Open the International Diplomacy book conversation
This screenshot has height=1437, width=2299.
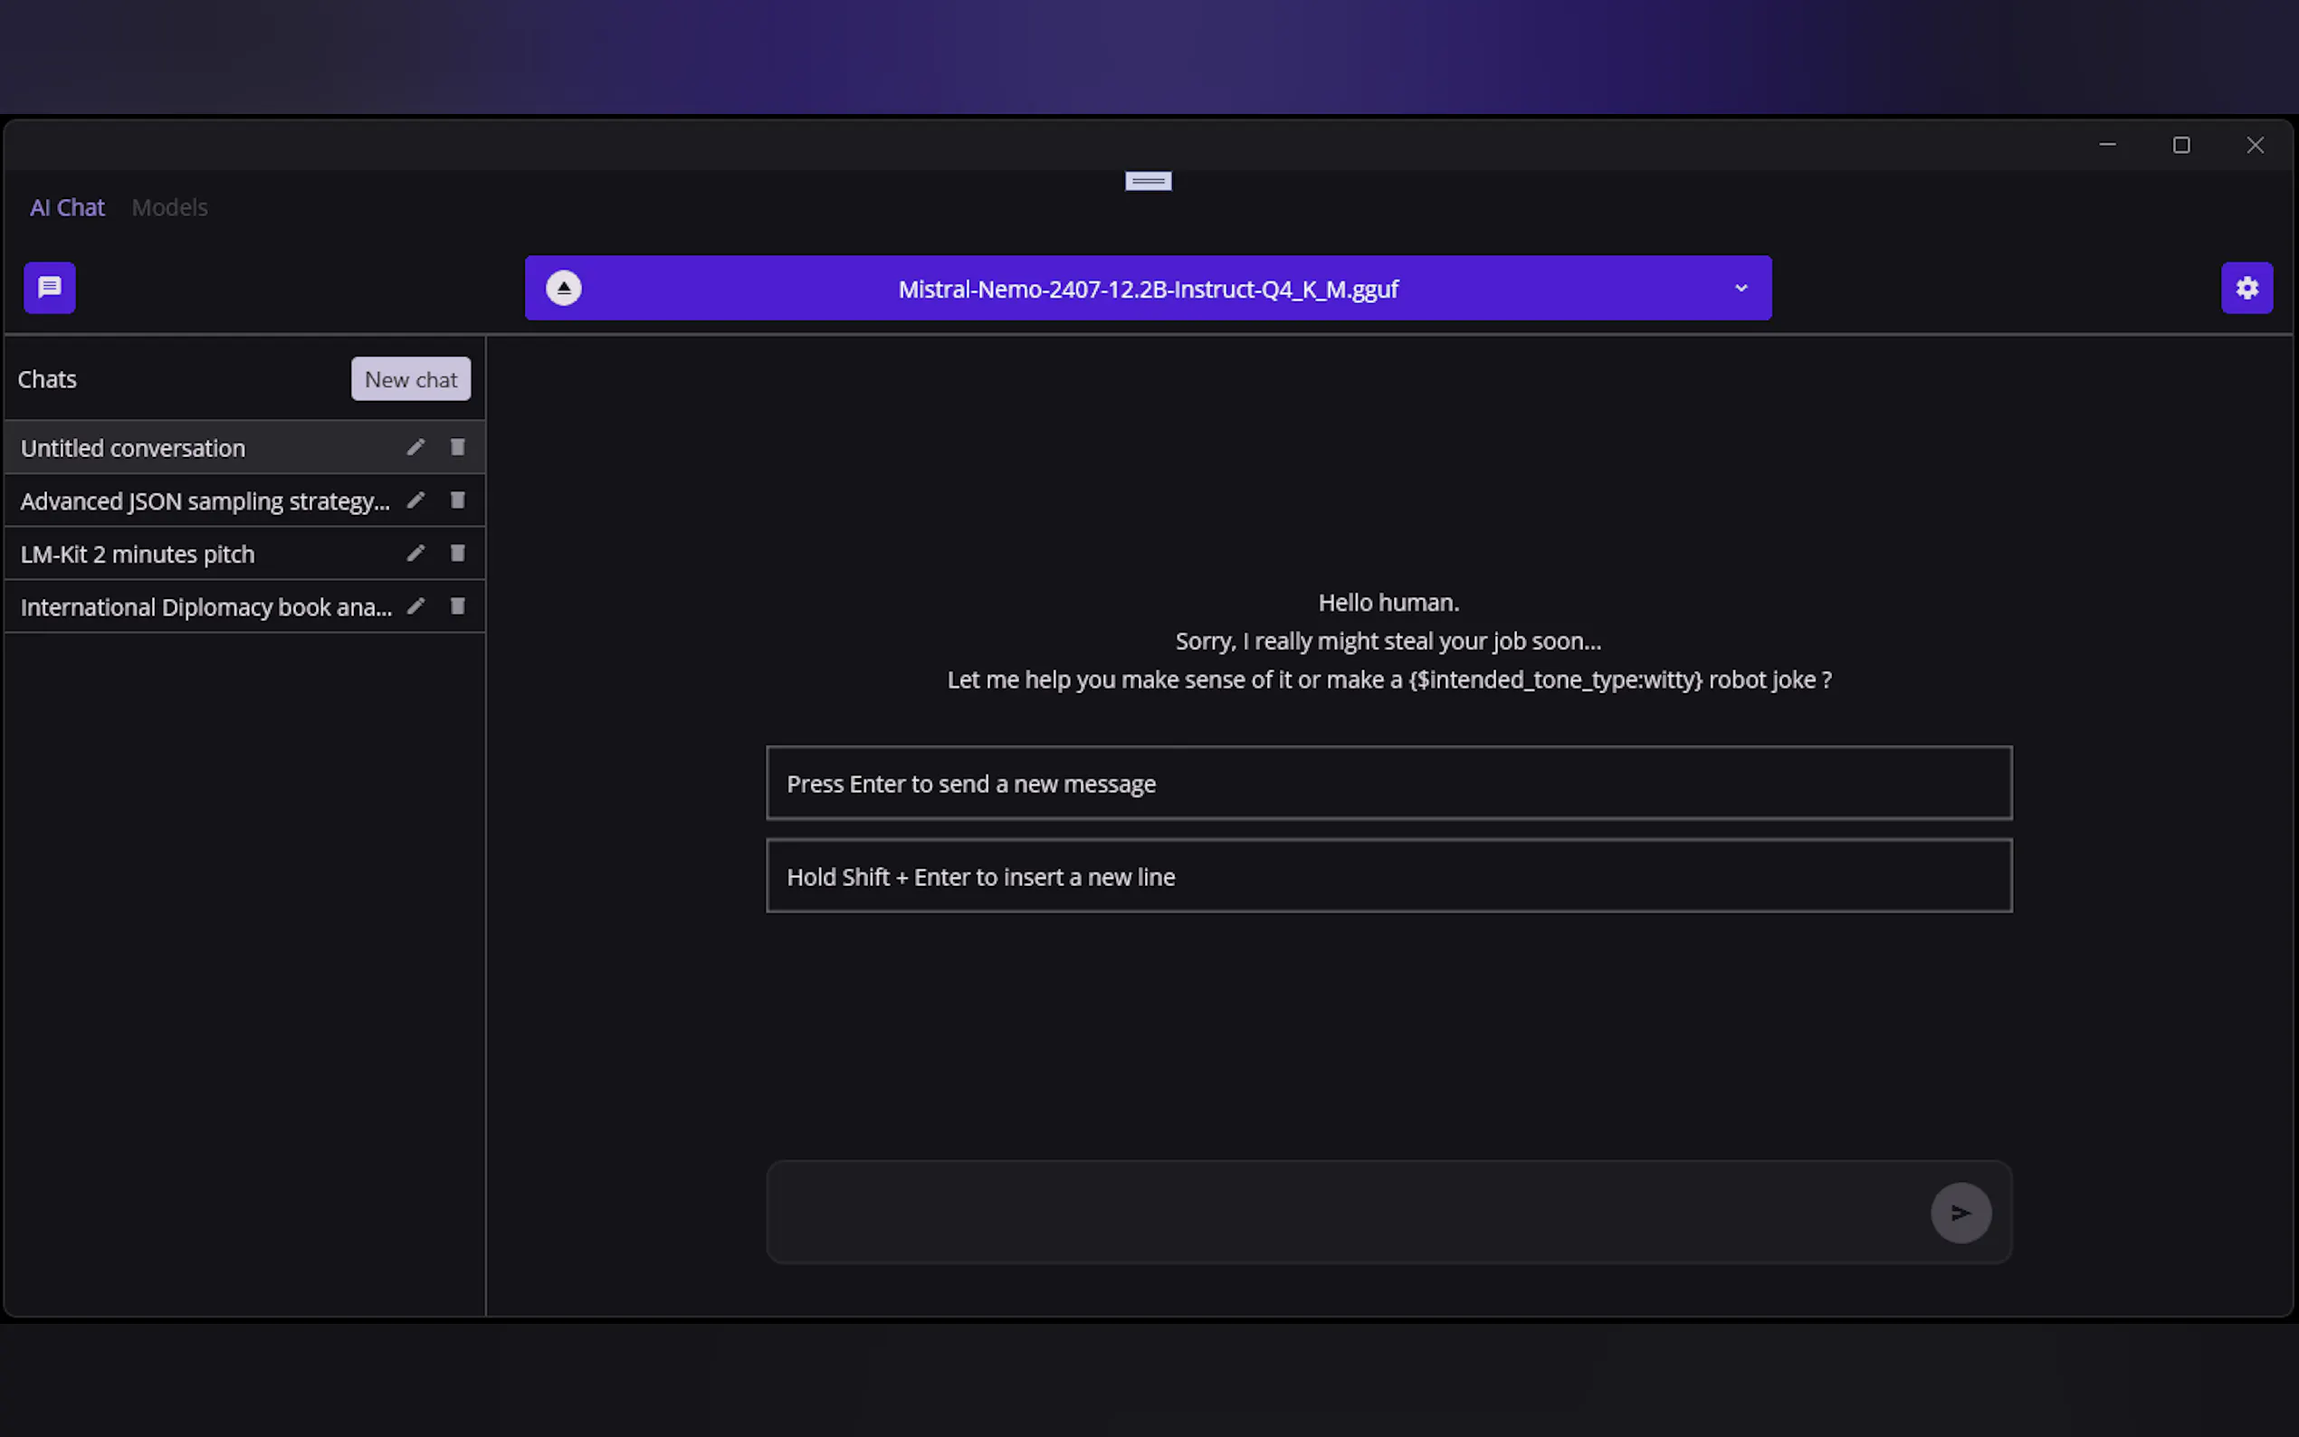(205, 607)
